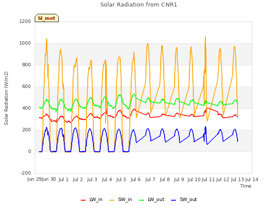Click the chart title Solar Radiation from CNR1

139,5
